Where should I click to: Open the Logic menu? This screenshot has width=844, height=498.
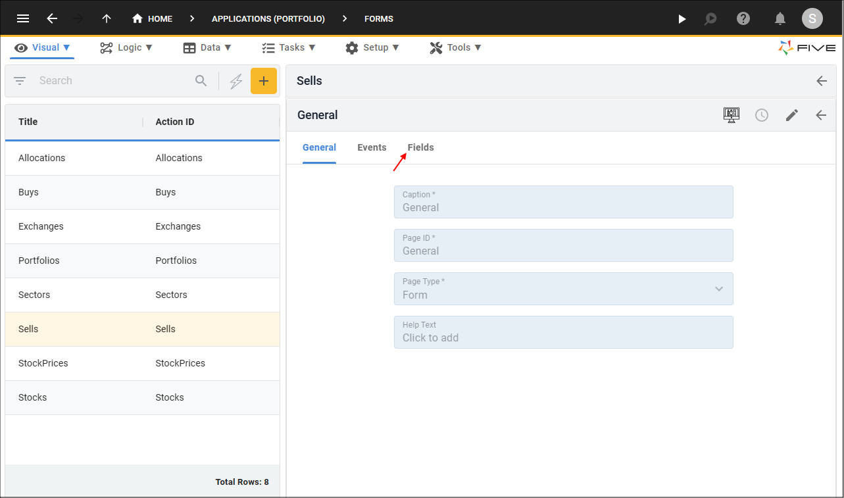point(126,47)
